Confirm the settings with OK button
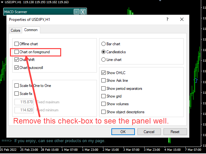Image resolution: width=206 pixels, height=154 pixels. coord(123,132)
